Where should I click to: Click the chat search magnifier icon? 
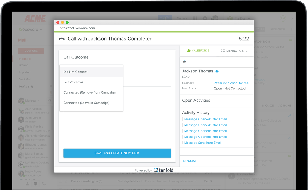pyautogui.click(x=50, y=101)
